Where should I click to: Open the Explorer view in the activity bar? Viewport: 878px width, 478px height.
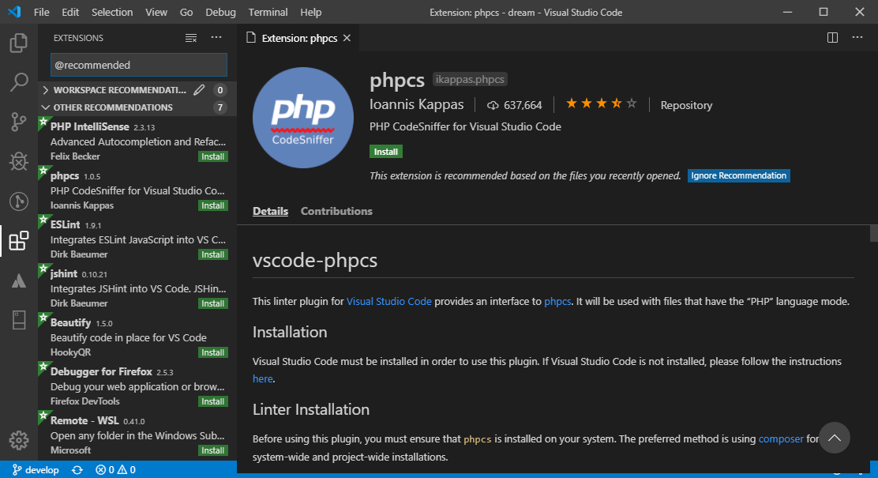(19, 43)
